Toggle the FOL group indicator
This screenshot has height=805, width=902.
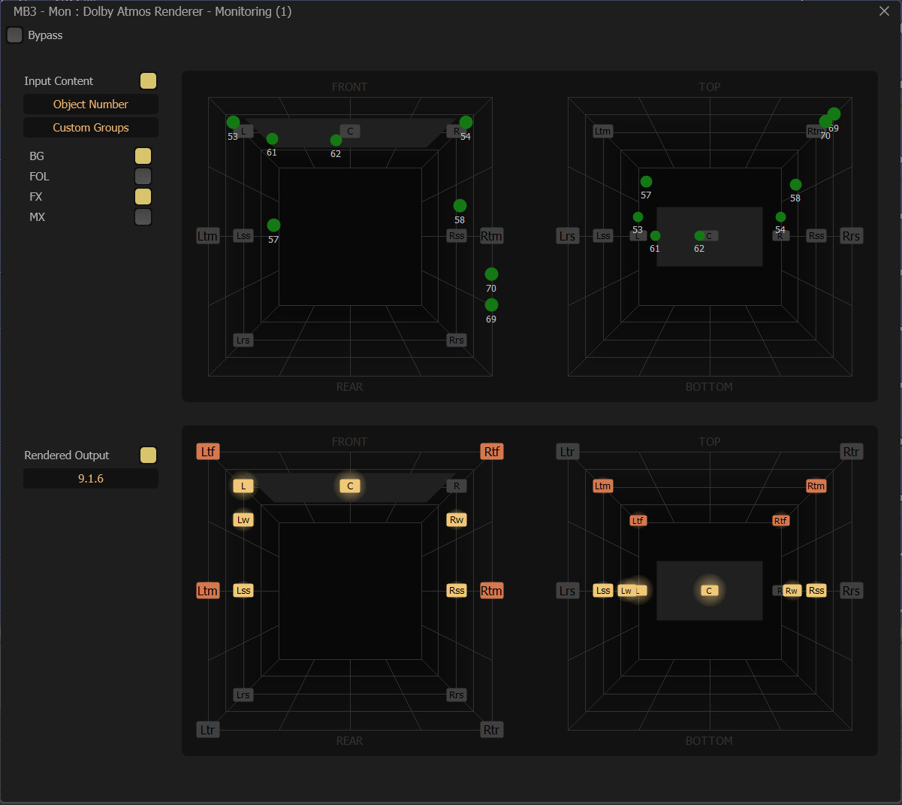pyautogui.click(x=143, y=176)
